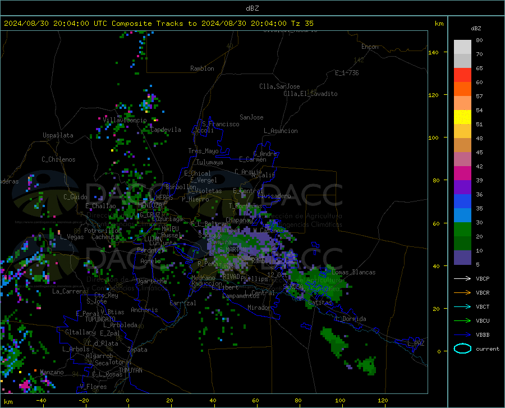
Task: Click the C_Chilenos place label
Action: coord(58,159)
